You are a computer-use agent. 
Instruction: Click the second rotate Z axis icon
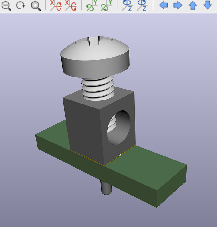point(142,6)
